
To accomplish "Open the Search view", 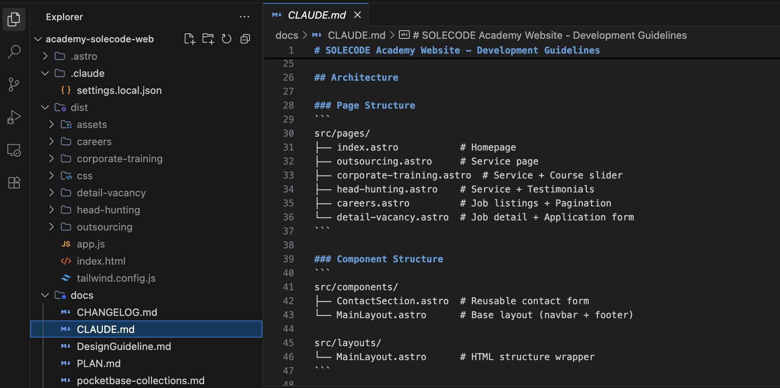I will click(x=14, y=52).
